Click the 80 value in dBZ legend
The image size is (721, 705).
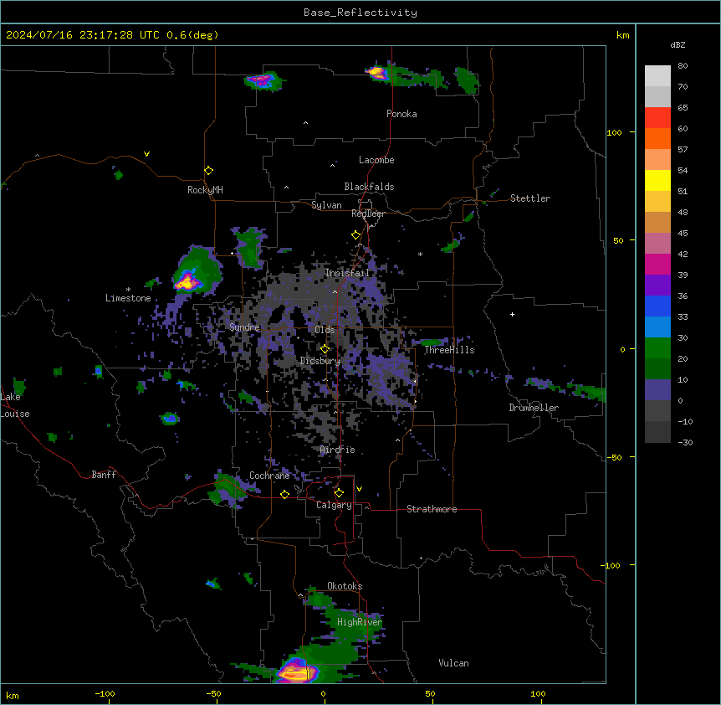683,66
